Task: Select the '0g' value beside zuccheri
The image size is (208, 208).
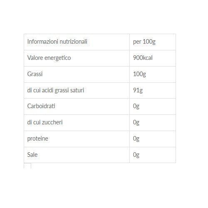Action: click(153, 123)
